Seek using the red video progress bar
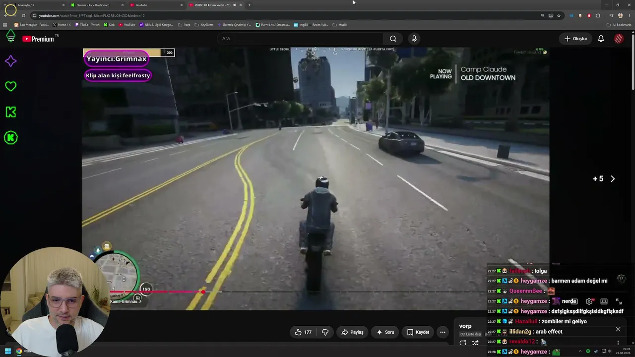Viewport: 635px width, 357px height. 316,292
